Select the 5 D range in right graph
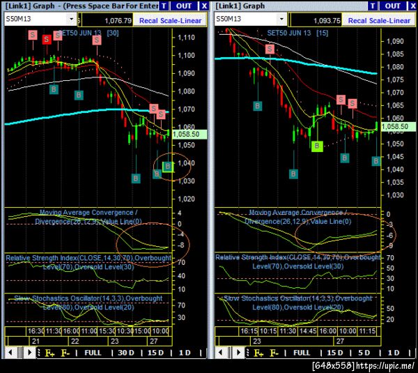The image size is (418, 373). tap(364, 353)
